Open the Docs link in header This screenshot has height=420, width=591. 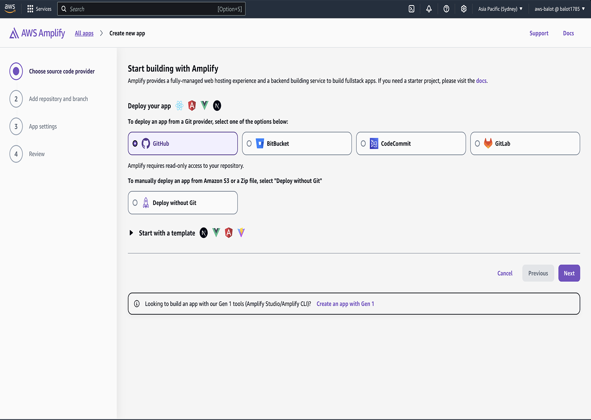568,34
